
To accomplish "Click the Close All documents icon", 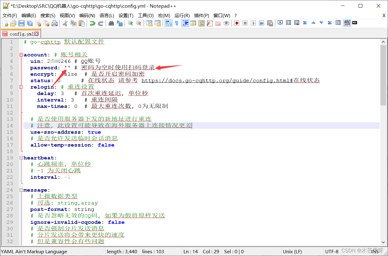I will click(x=46, y=23).
